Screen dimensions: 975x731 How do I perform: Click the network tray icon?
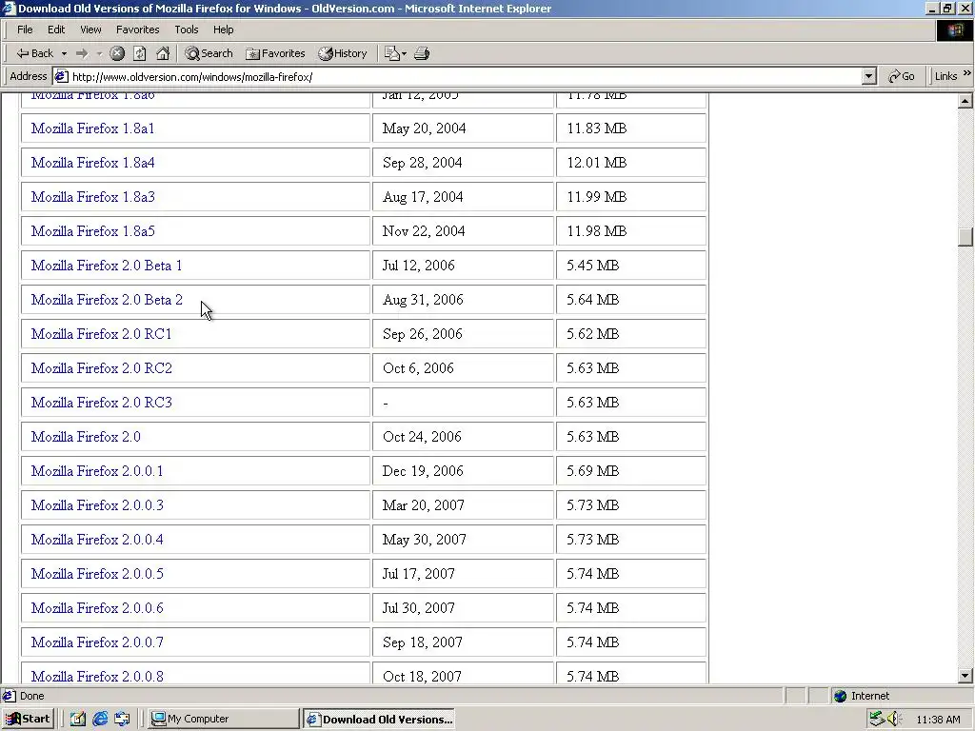[x=877, y=719]
